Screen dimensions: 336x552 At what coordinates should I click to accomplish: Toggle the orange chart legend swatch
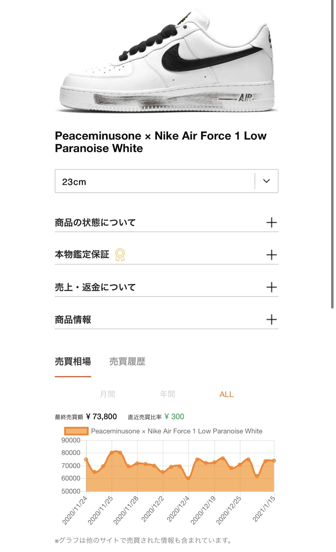pyautogui.click(x=76, y=431)
